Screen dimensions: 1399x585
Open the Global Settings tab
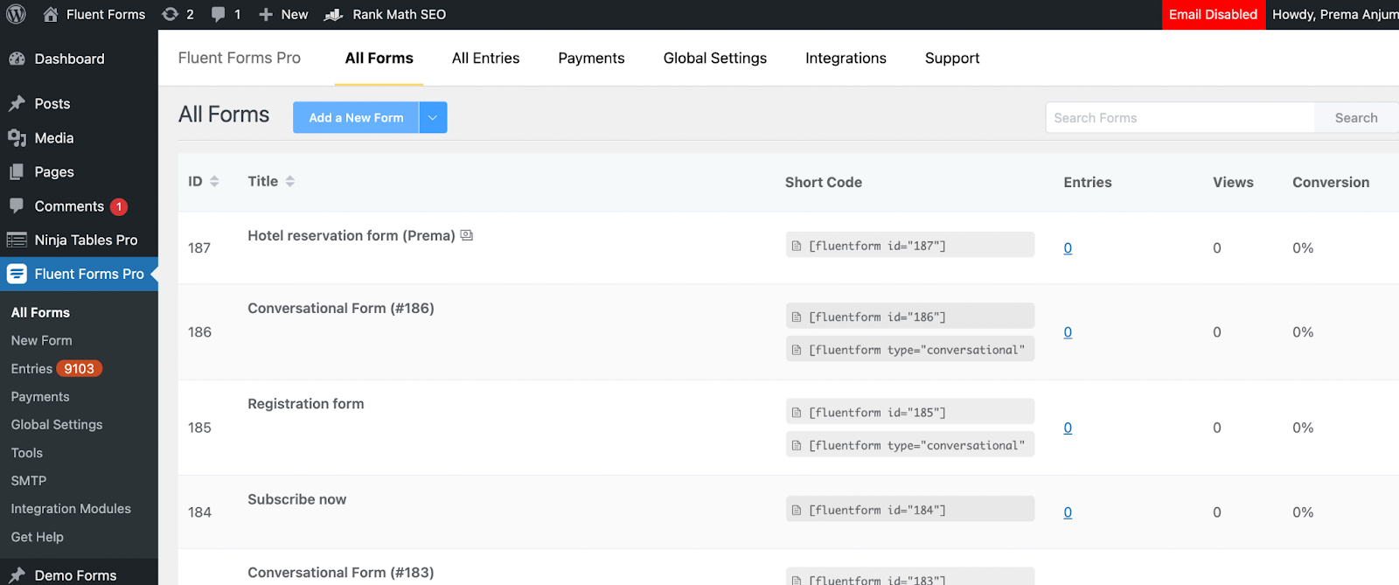714,59
